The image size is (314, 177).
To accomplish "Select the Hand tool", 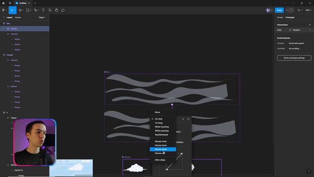I will [x=56, y=10].
